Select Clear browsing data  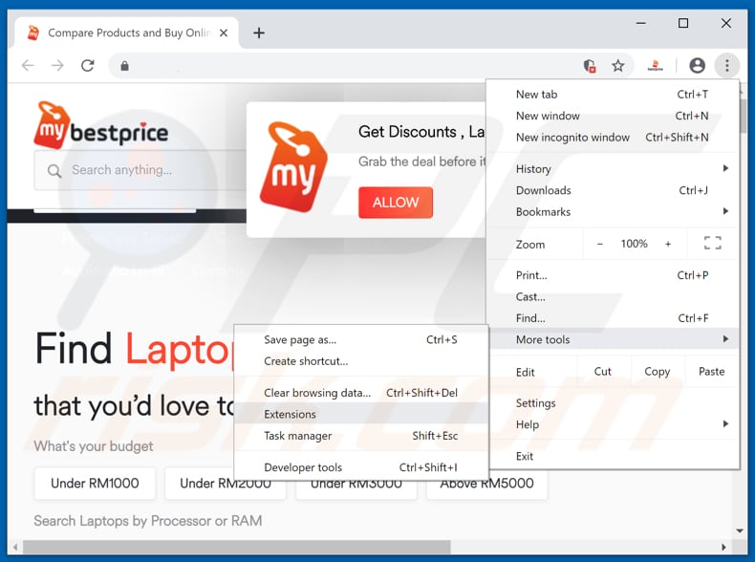point(361,393)
